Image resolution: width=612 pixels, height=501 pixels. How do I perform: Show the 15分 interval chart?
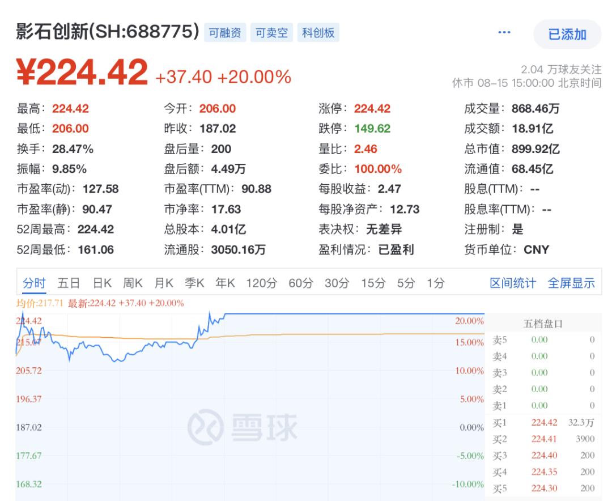point(373,283)
